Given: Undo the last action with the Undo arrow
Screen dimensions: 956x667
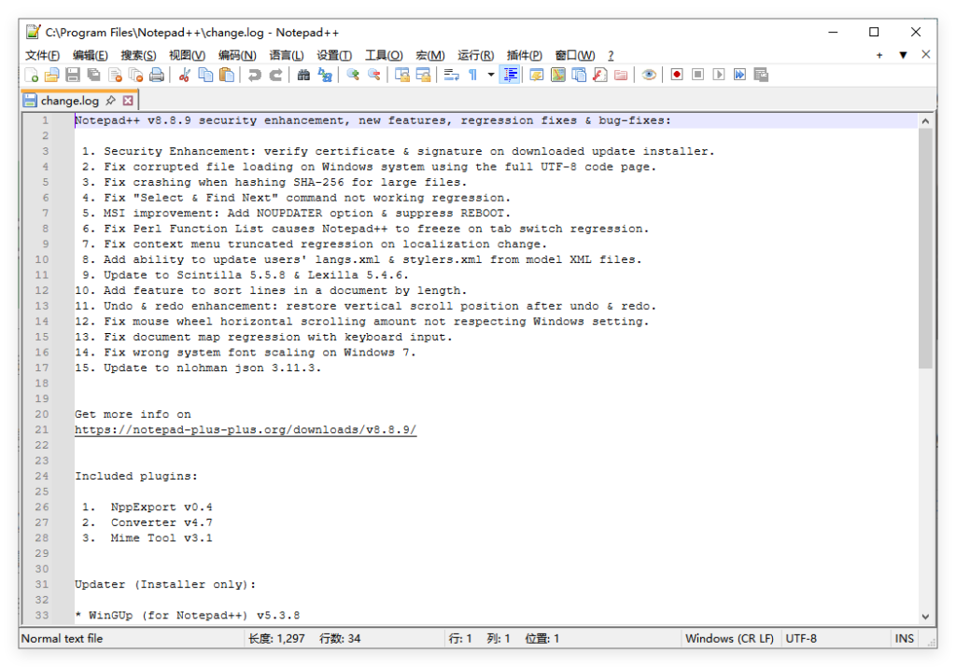Looking at the screenshot, I should 254,75.
